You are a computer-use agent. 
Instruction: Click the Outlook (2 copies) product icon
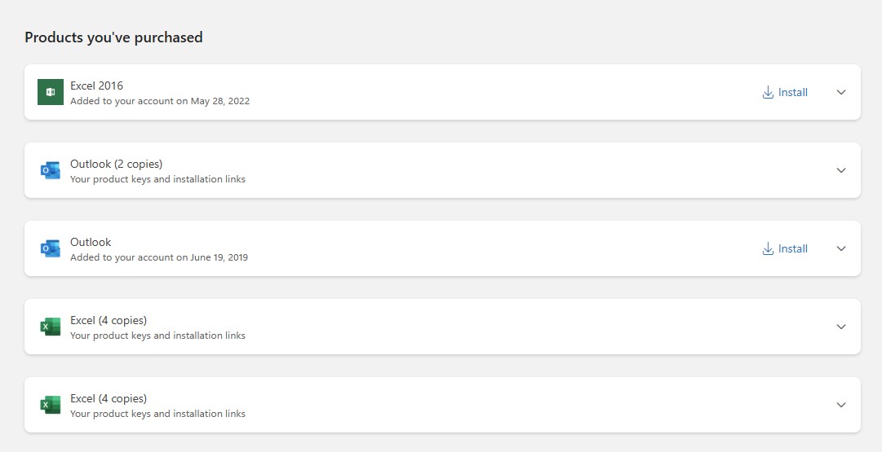pyautogui.click(x=51, y=170)
